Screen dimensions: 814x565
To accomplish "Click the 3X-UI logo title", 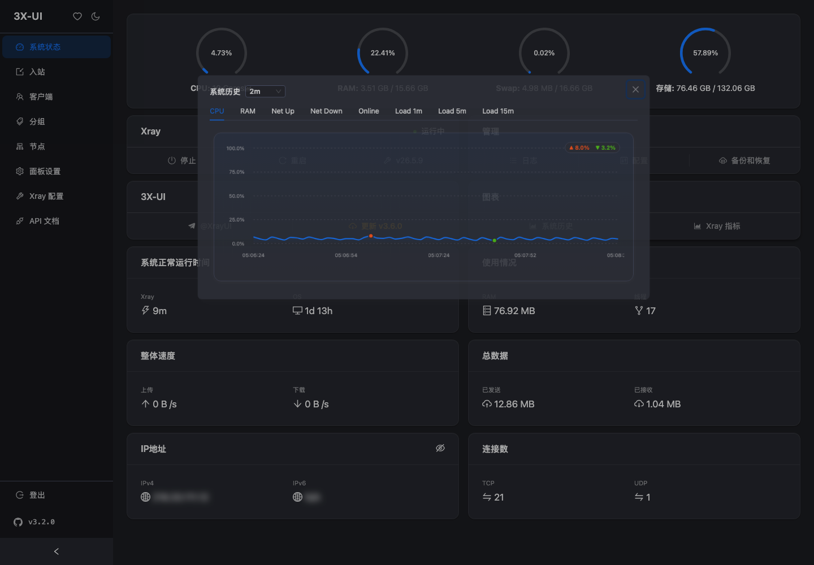I will tap(28, 16).
